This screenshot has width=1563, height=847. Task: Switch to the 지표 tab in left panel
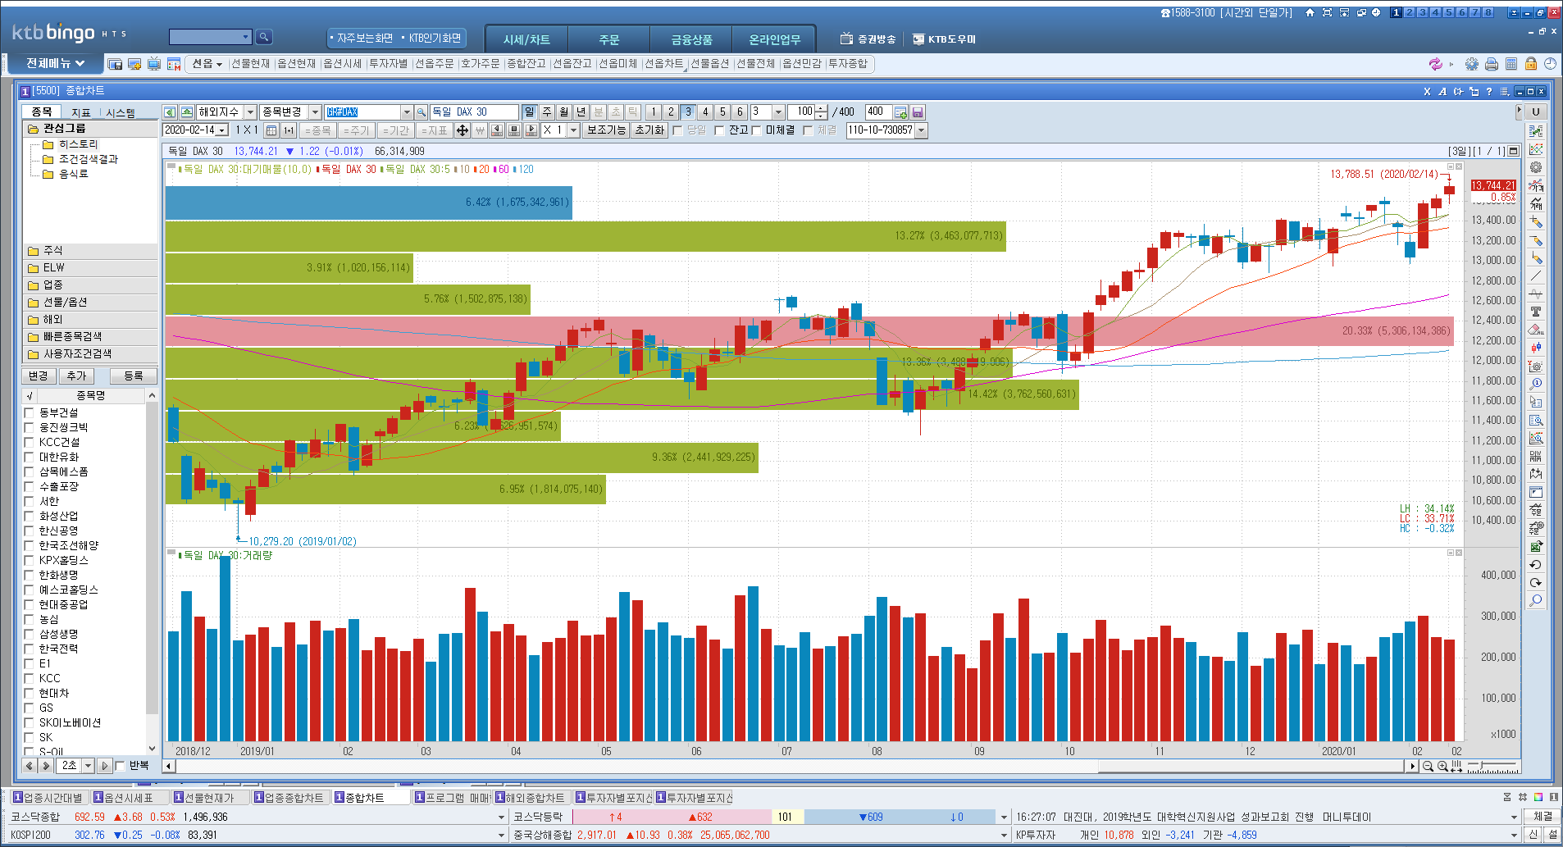coord(80,112)
